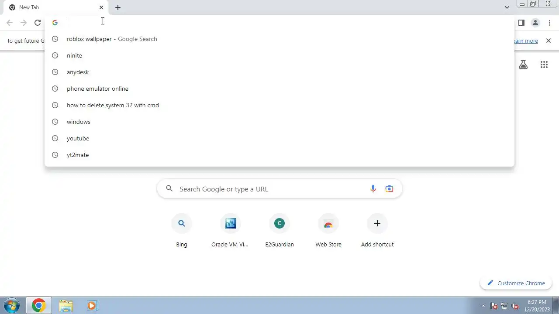The image size is (559, 314).
Task: Search by image with camera icon
Action: [x=389, y=189]
